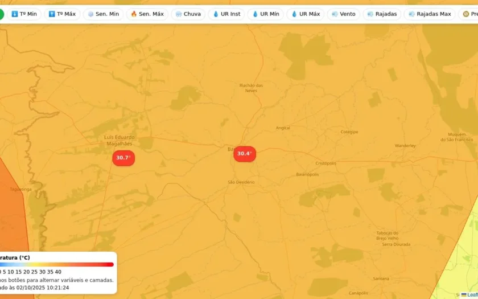This screenshot has height=299, width=478.
Task: Select the Tº Min layer button
Action: [24, 14]
